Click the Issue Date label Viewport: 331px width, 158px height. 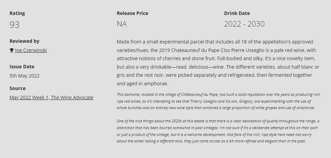click(x=22, y=67)
